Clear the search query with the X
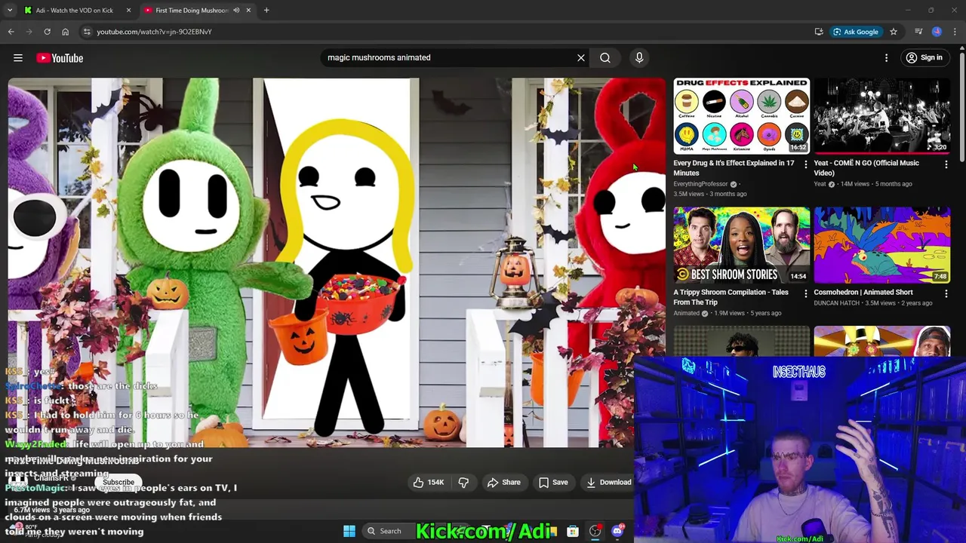966x543 pixels. click(581, 57)
